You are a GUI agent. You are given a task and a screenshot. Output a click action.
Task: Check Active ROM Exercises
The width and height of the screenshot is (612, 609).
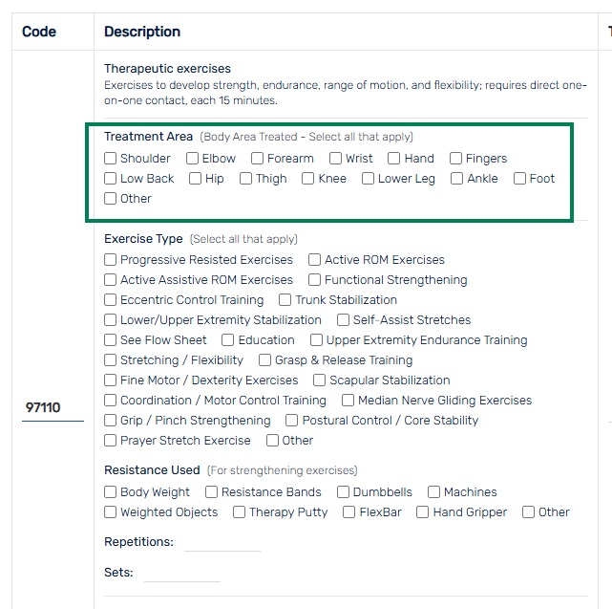314,259
